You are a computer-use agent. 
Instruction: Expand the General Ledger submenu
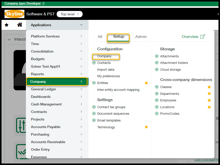(x=57, y=89)
